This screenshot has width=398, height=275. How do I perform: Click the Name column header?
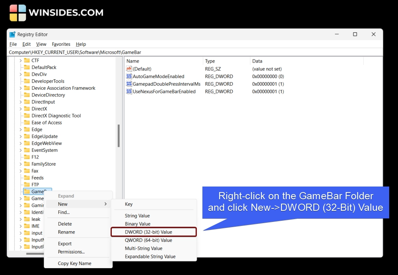(164, 61)
